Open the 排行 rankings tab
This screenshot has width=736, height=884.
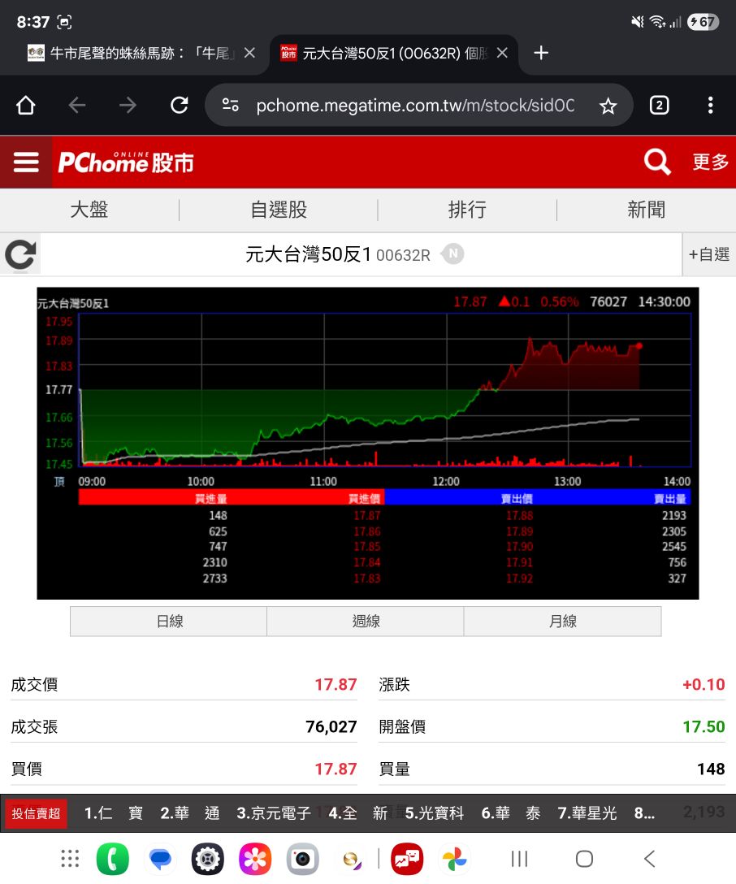pos(466,210)
